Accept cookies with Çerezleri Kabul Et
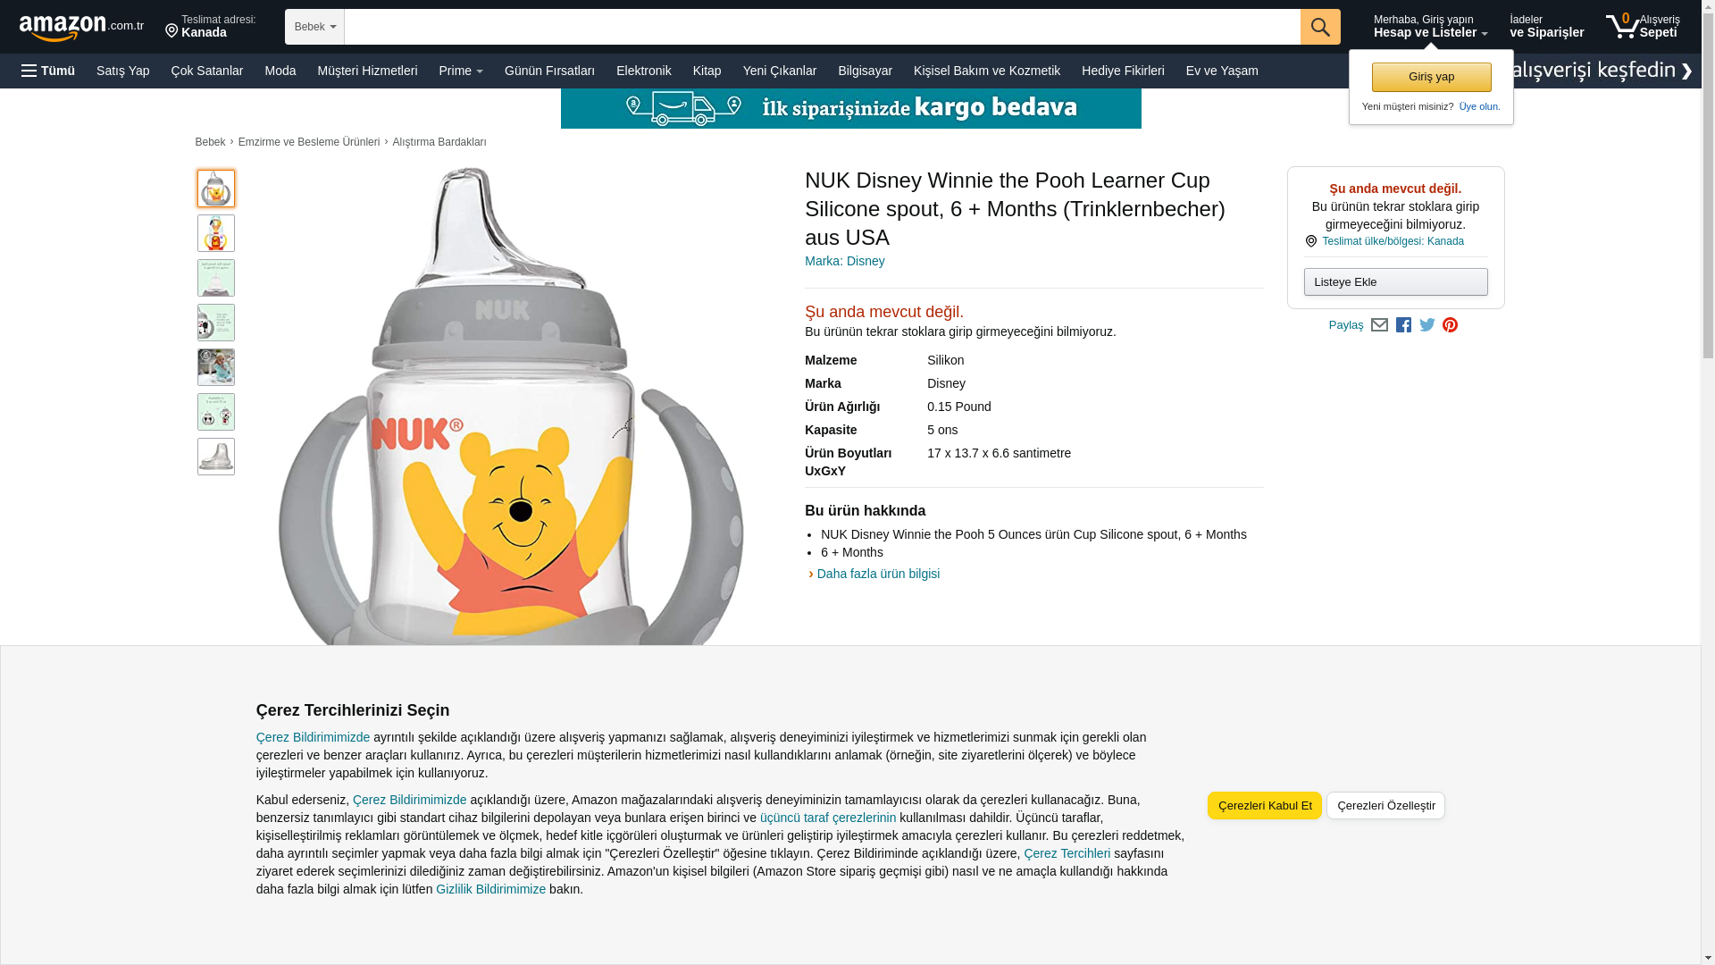The image size is (1715, 965). [x=1264, y=805]
